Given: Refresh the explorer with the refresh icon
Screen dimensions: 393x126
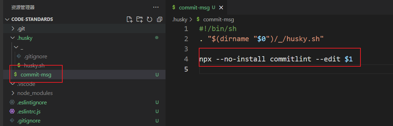Looking at the screenshot, I should (x=150, y=20).
